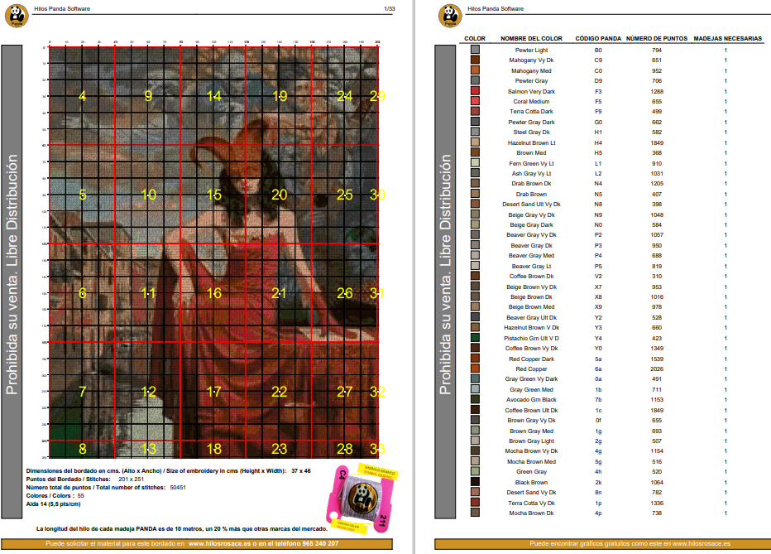This screenshot has width=771, height=554.
Task: Click the Mahogany Med color swatch
Action: point(475,70)
